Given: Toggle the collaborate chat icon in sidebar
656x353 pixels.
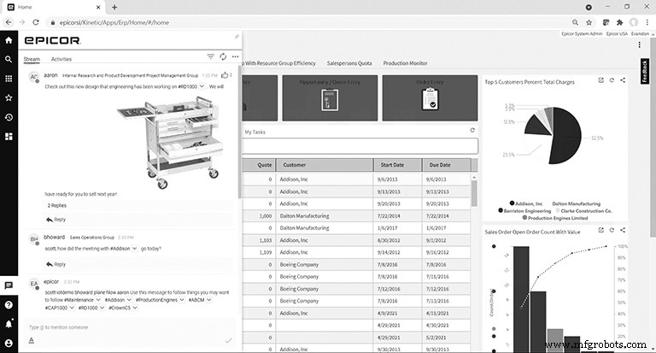Looking at the screenshot, I should point(9,285).
